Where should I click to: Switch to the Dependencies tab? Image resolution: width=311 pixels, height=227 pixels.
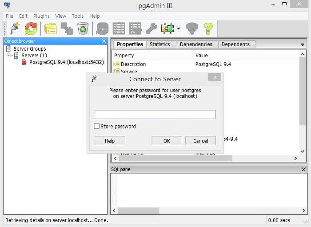[x=196, y=44]
